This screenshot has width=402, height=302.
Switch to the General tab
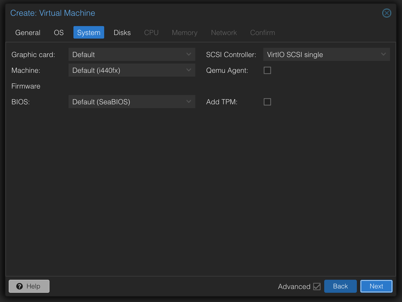27,32
